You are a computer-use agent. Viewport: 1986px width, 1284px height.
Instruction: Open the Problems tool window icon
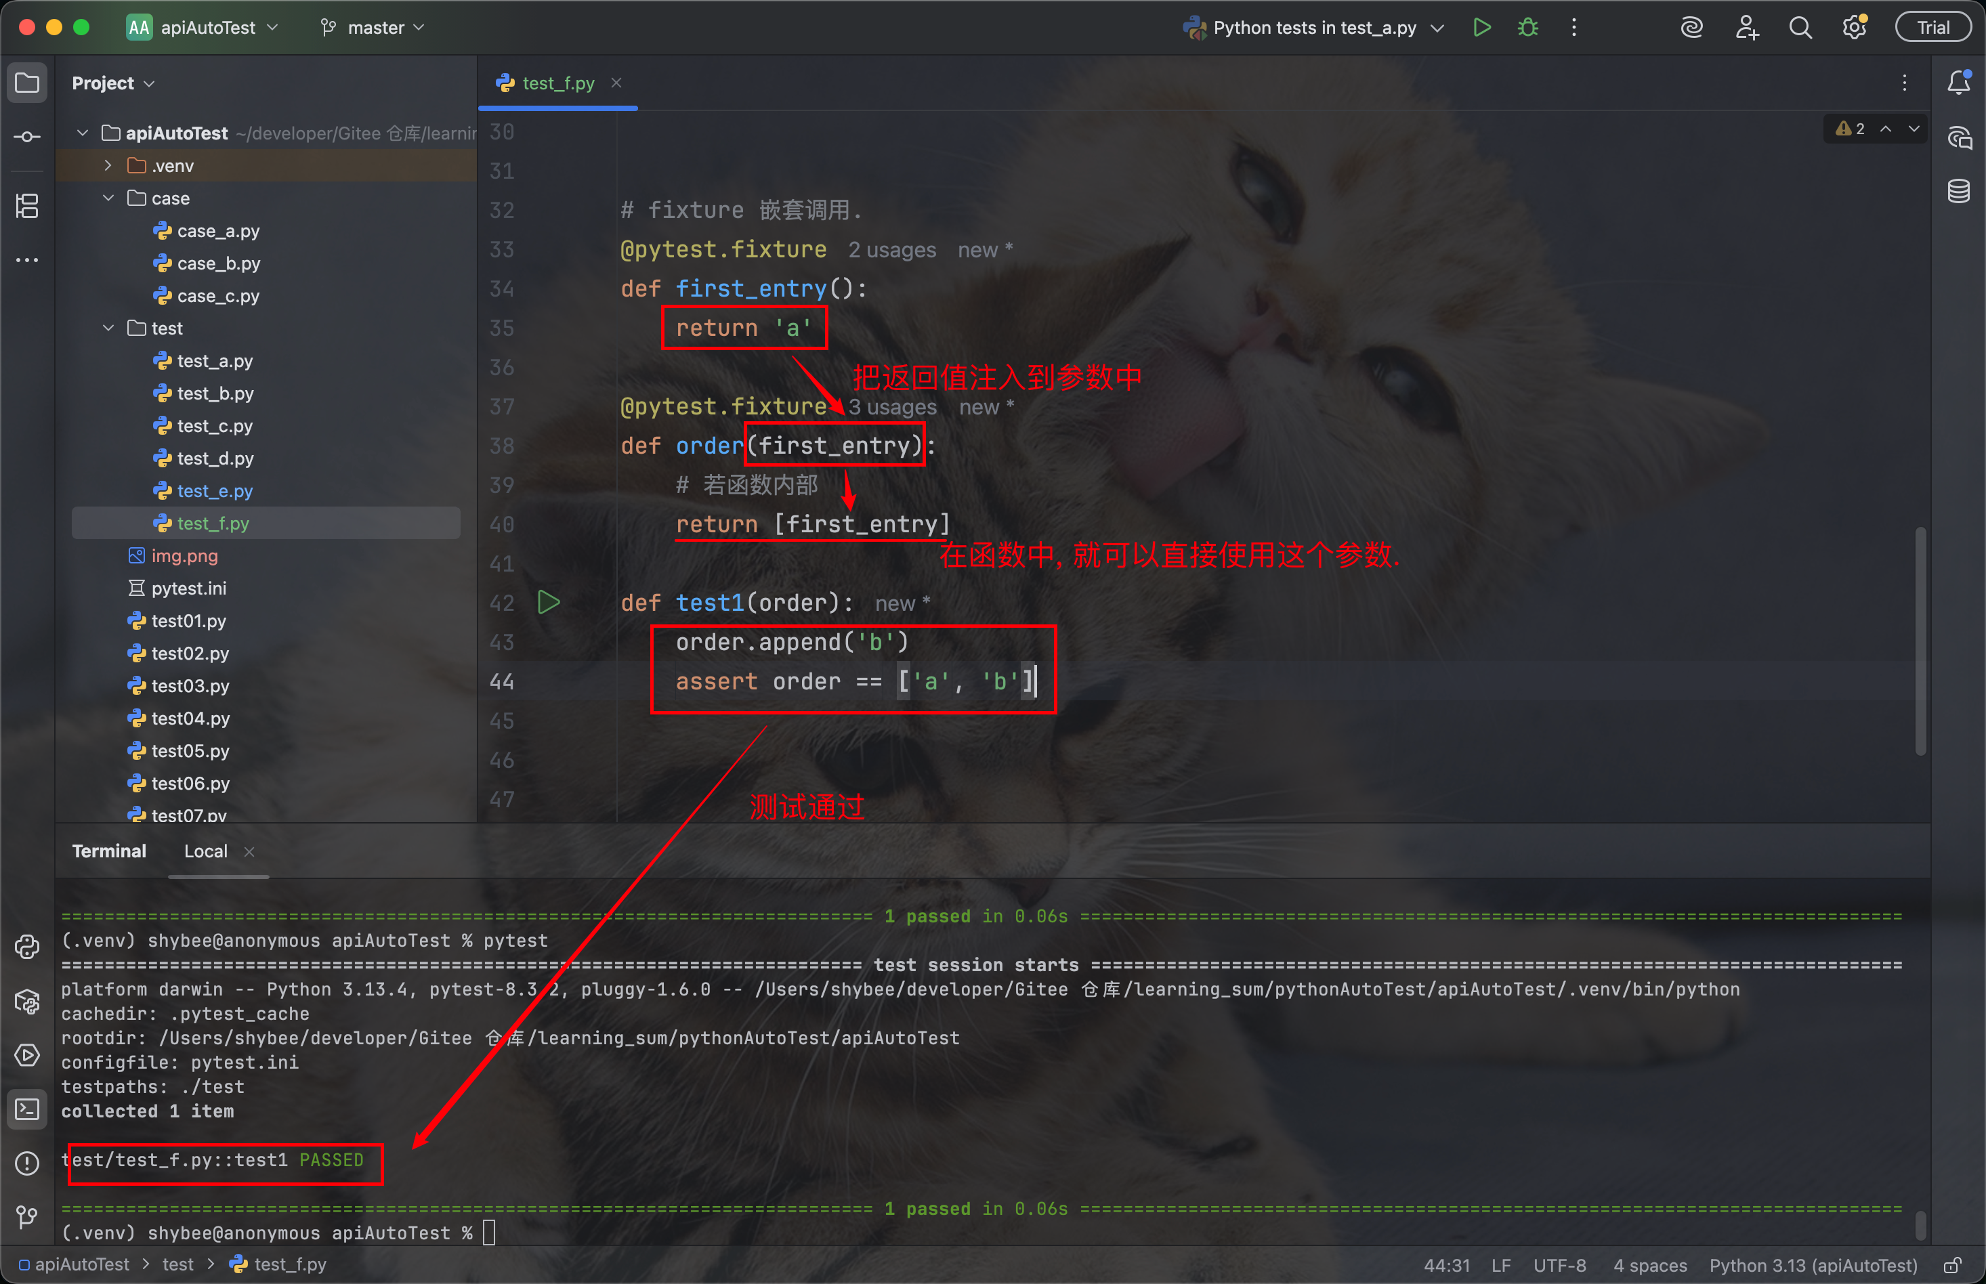pos(26,1163)
